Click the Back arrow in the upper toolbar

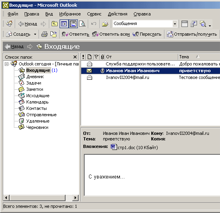coord(28,24)
